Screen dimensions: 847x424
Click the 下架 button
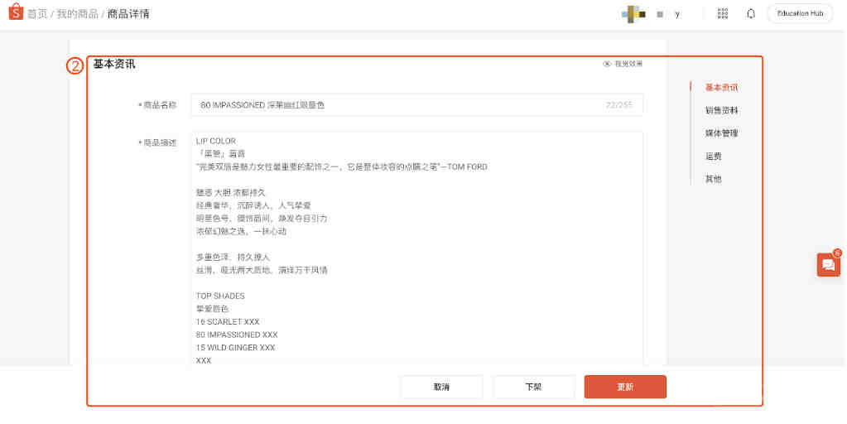pyautogui.click(x=534, y=387)
